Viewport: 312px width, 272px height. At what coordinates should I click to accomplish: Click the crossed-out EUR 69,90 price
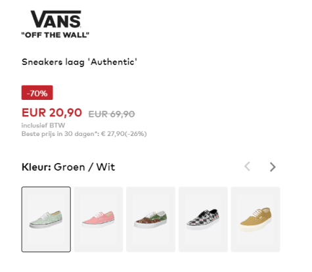(x=112, y=114)
